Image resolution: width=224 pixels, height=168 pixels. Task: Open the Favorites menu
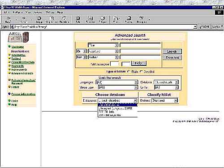tap(38, 12)
